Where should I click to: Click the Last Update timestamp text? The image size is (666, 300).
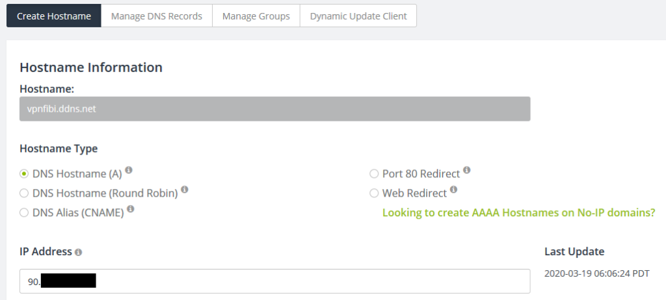(x=596, y=273)
